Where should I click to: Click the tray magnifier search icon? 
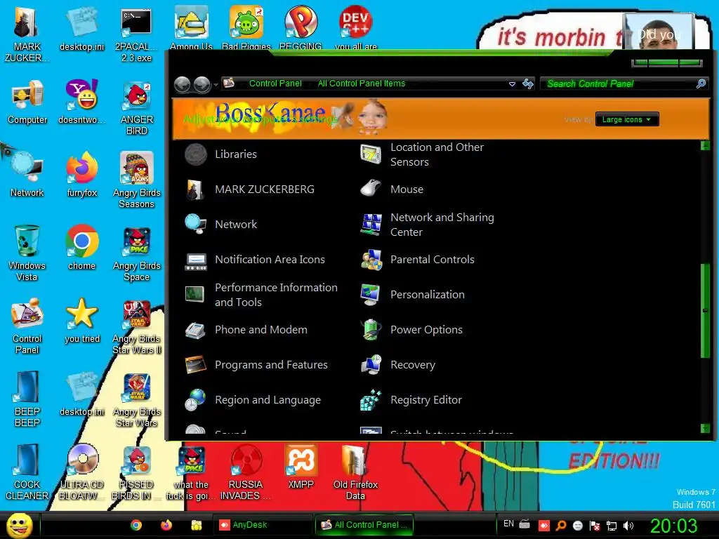pyautogui.click(x=560, y=526)
